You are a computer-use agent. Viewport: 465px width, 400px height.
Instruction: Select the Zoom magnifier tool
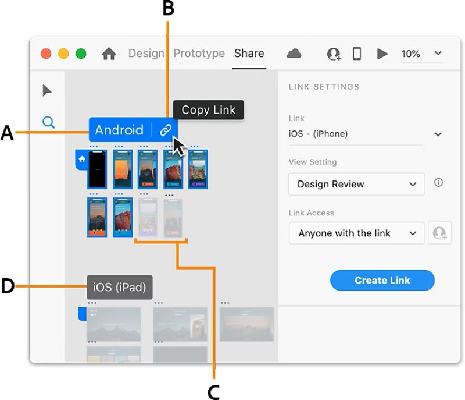[49, 122]
